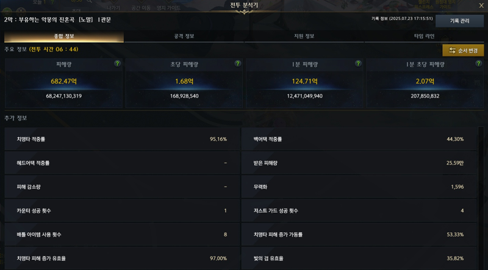Viewport: 488px width, 270px height.
Task: Select the 빛의 검 유효율 row
Action: click(359, 258)
